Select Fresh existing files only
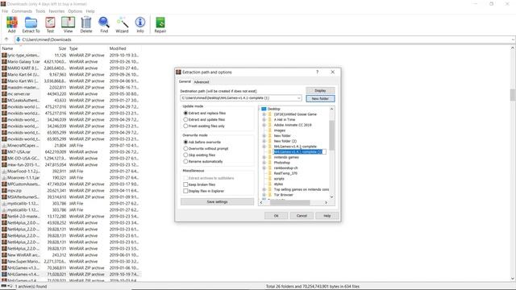516x290 pixels. coord(185,126)
